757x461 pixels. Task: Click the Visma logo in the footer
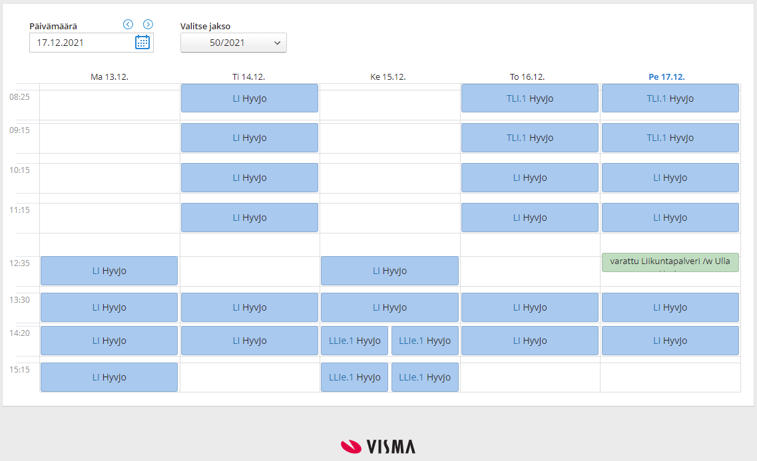point(378,446)
